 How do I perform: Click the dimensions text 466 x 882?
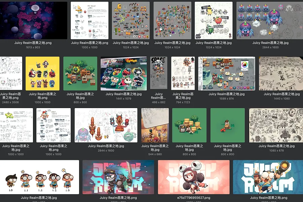point(159,102)
